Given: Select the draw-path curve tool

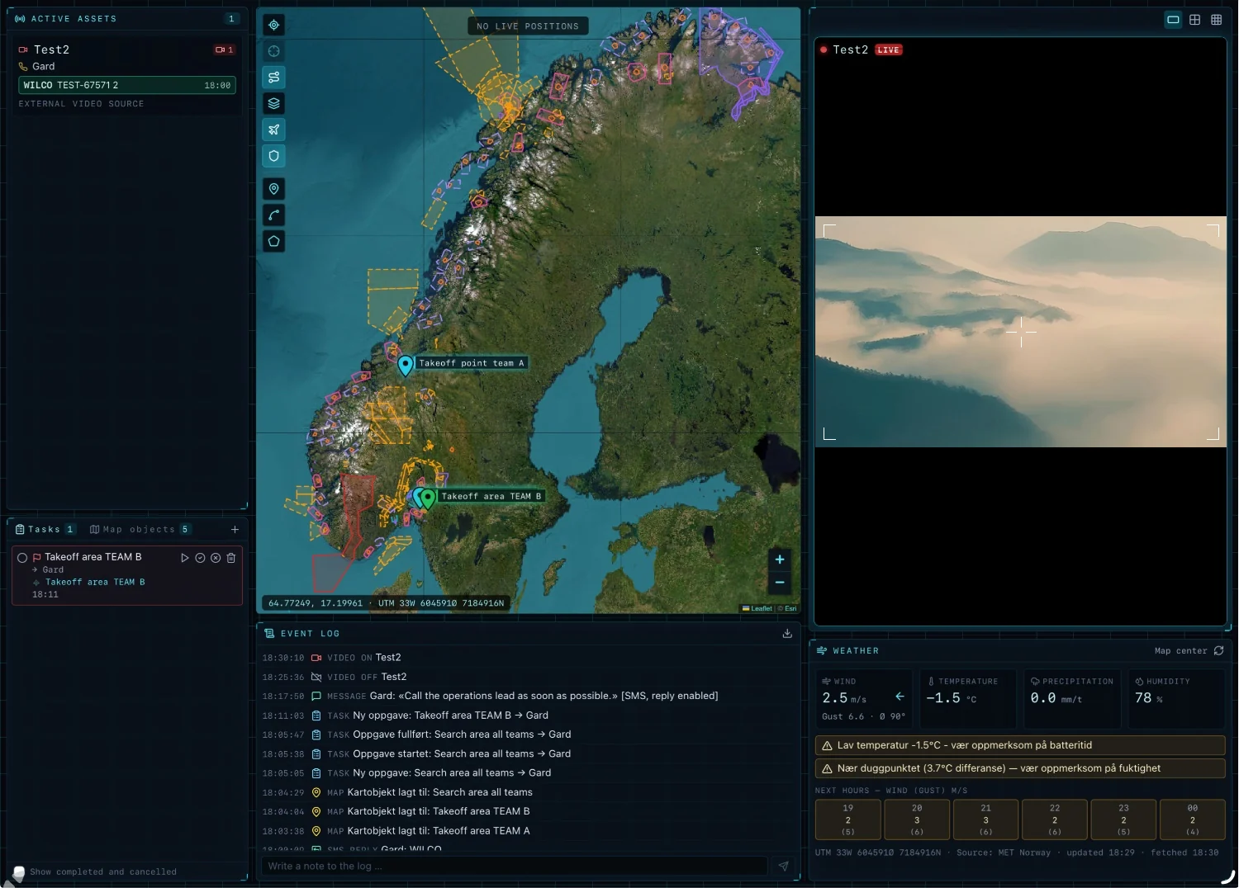Looking at the screenshot, I should click(x=274, y=215).
